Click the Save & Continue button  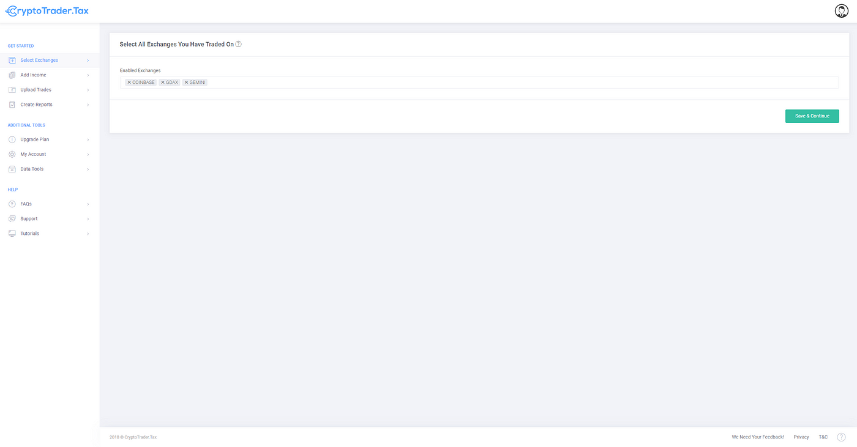click(x=812, y=116)
